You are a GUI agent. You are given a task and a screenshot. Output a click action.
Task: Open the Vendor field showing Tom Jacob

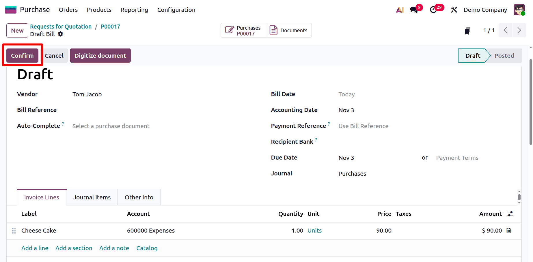click(87, 94)
